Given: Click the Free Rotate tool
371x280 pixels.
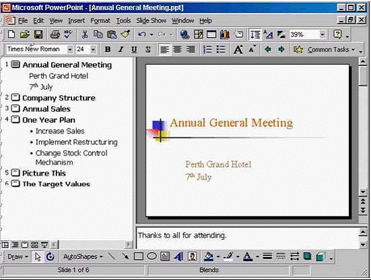Looking at the screenshot, I should 50,256.
